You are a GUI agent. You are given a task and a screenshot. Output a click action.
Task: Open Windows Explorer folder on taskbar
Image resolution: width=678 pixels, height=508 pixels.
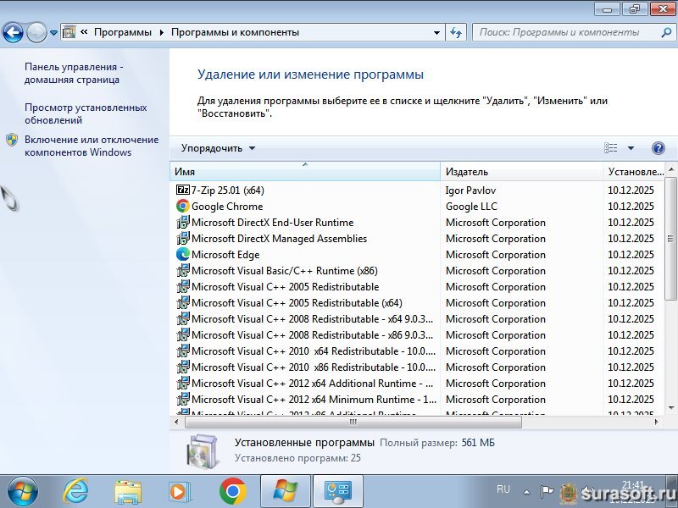click(128, 492)
